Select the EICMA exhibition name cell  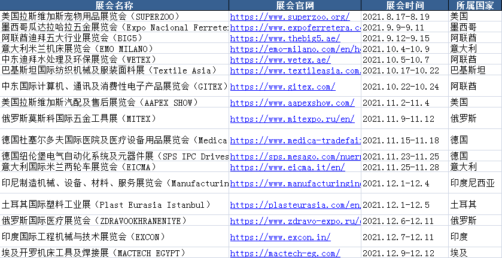(114, 167)
